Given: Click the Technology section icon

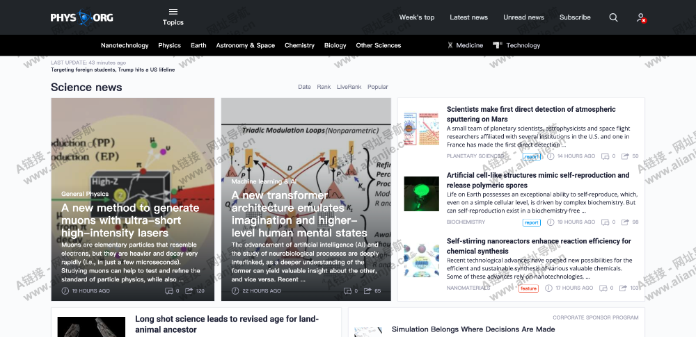Looking at the screenshot, I should click(498, 44).
